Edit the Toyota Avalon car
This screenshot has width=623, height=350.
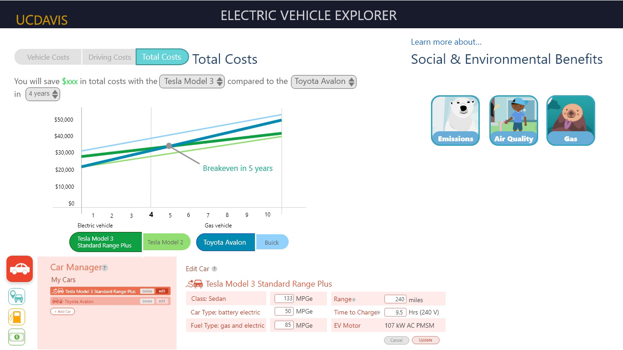162,301
